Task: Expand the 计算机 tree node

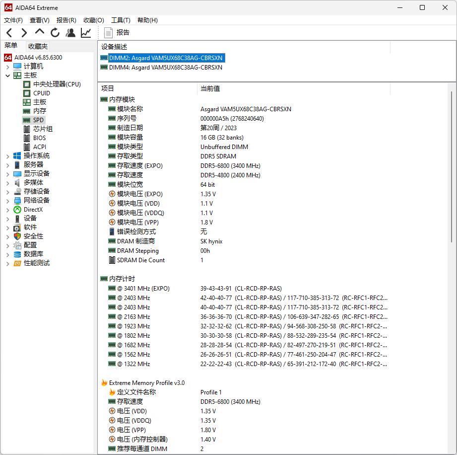Action: 7,67
